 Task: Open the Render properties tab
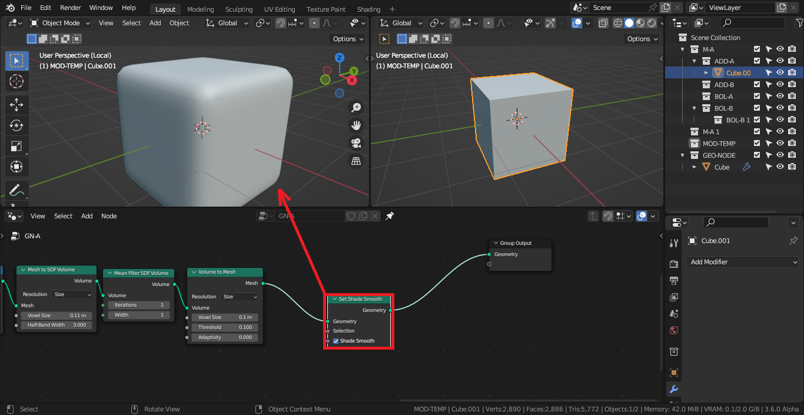click(x=674, y=263)
